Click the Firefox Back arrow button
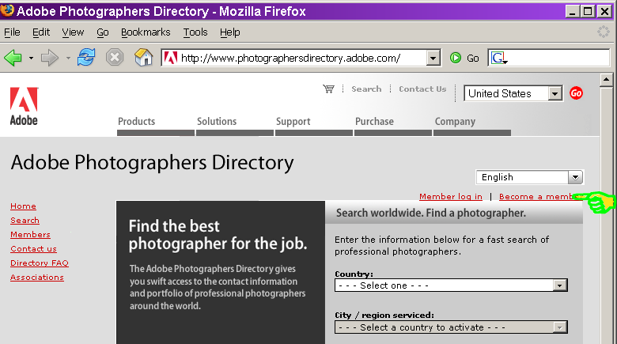Screen dimensions: 617x344 [x=13, y=58]
